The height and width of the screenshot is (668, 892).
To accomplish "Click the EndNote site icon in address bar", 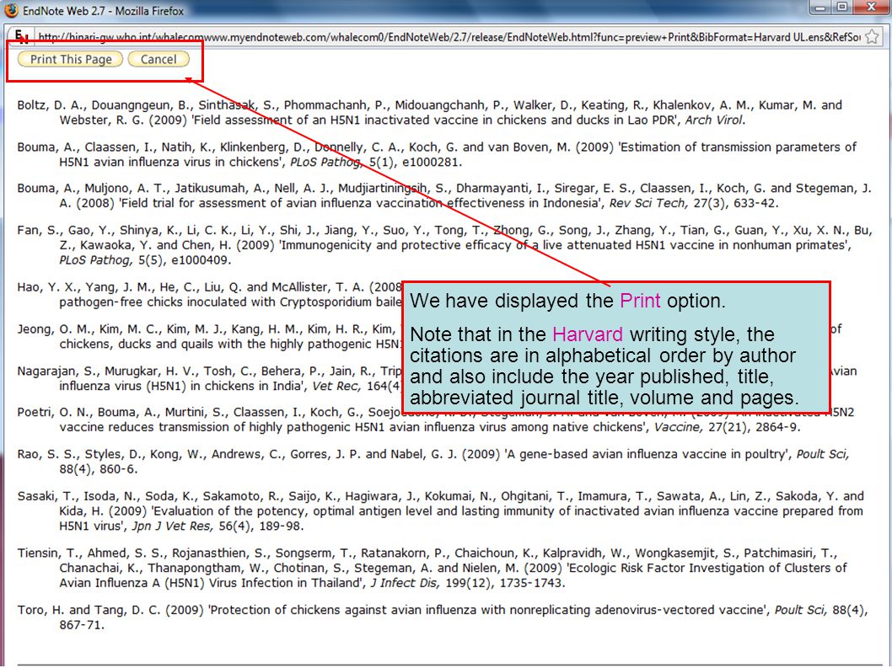I will [x=22, y=37].
